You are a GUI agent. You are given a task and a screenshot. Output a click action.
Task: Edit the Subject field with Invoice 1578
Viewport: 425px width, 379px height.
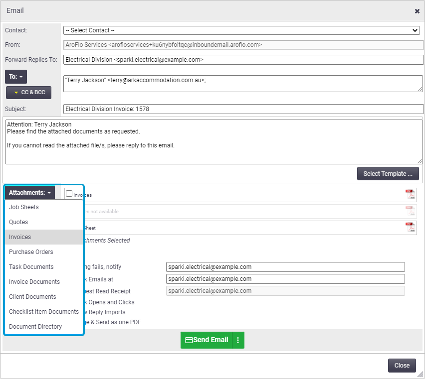point(243,109)
